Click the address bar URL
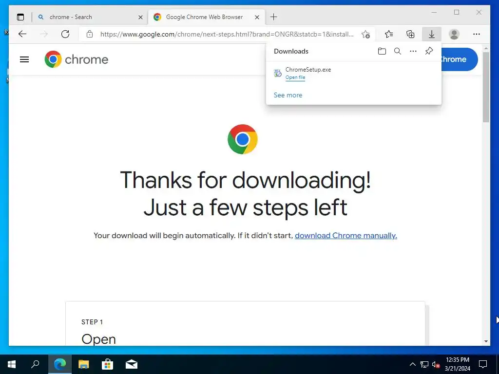Viewport: 499px width, 374px height. tap(227, 34)
